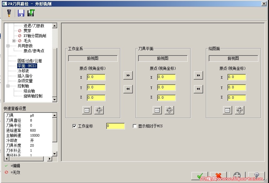Click quick view list scroll up arrow

pyautogui.click(x=55, y=115)
